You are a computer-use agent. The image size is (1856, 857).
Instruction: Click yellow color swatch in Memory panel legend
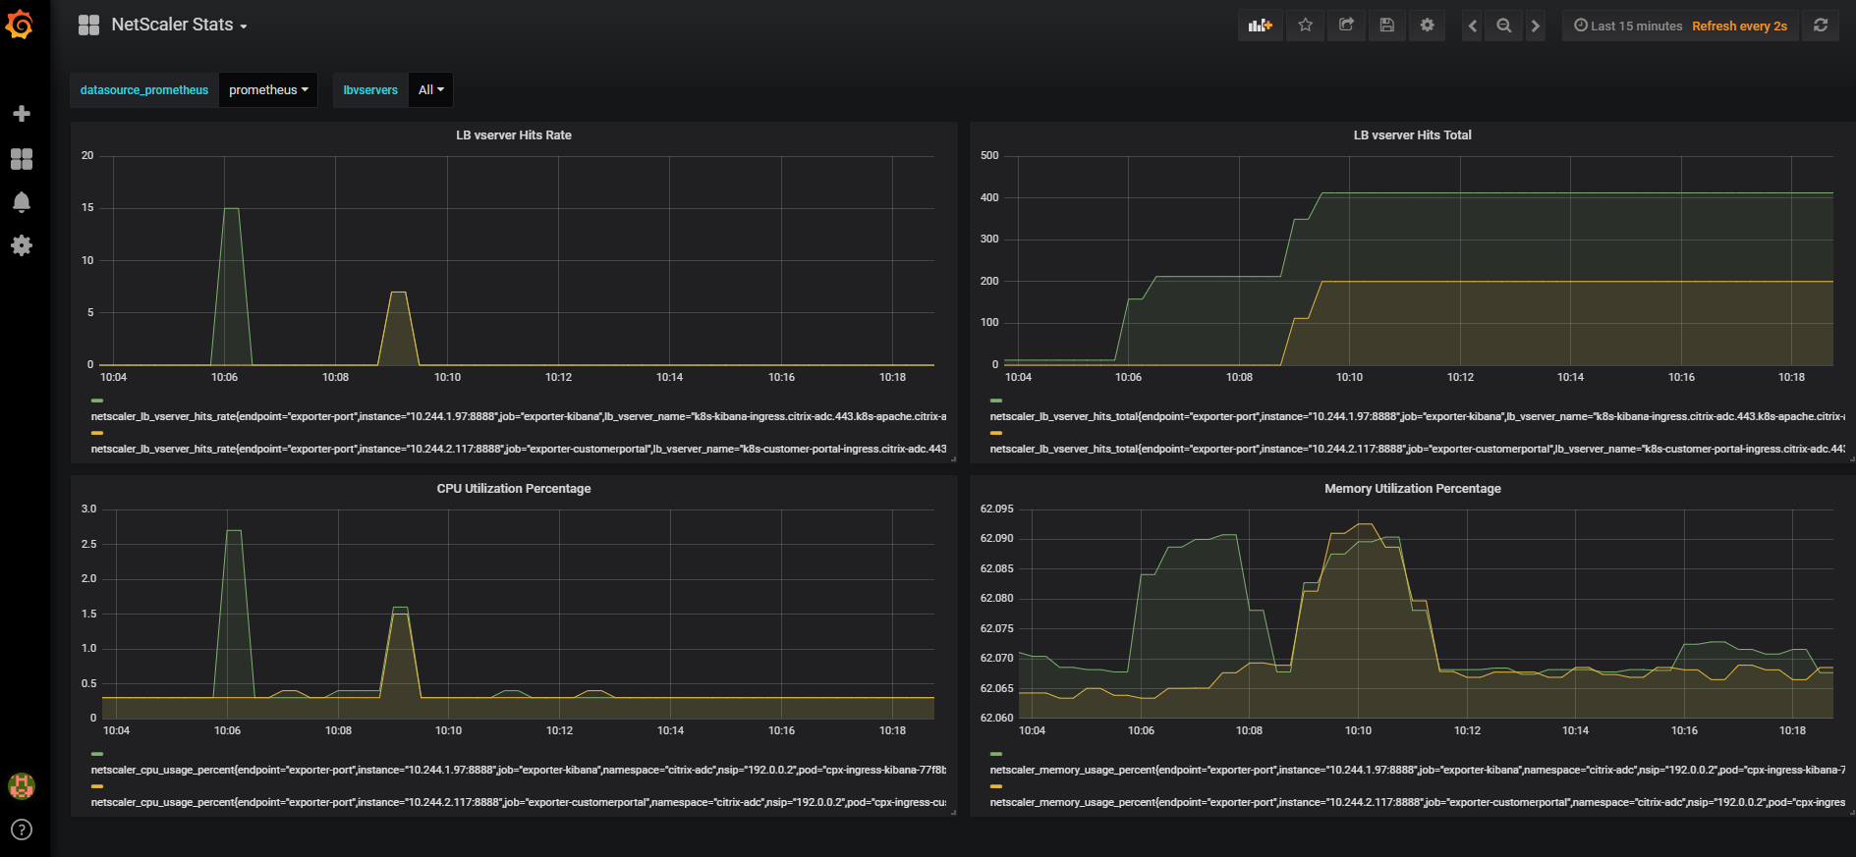point(996,786)
